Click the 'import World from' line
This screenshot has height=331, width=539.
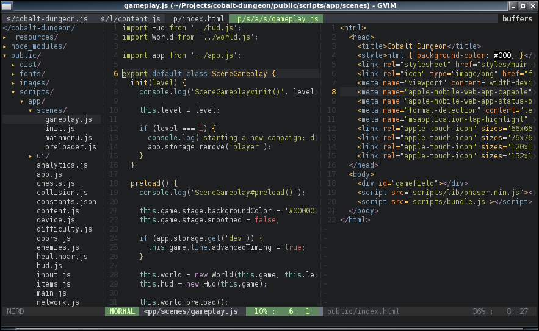190,37
